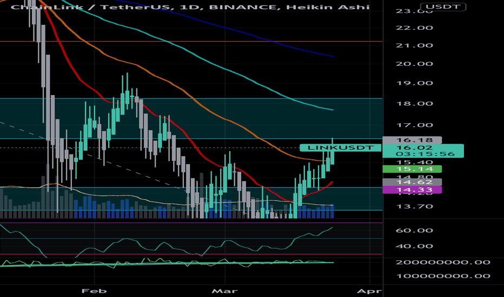This screenshot has width=504, height=297.
Task: Click the USDT currency button
Action: [x=443, y=6]
